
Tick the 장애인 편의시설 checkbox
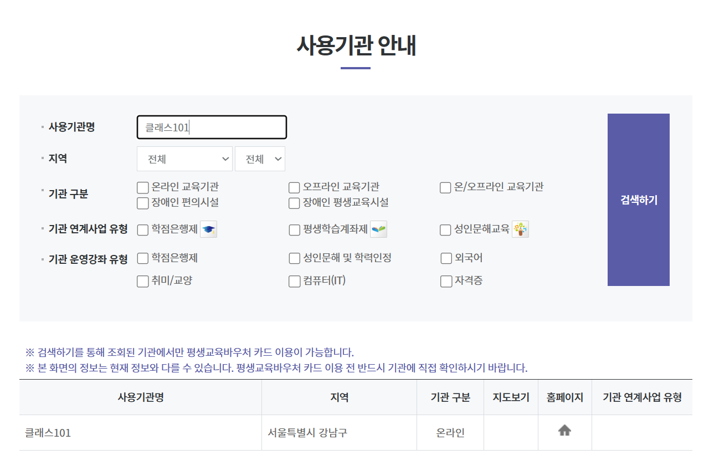point(143,203)
